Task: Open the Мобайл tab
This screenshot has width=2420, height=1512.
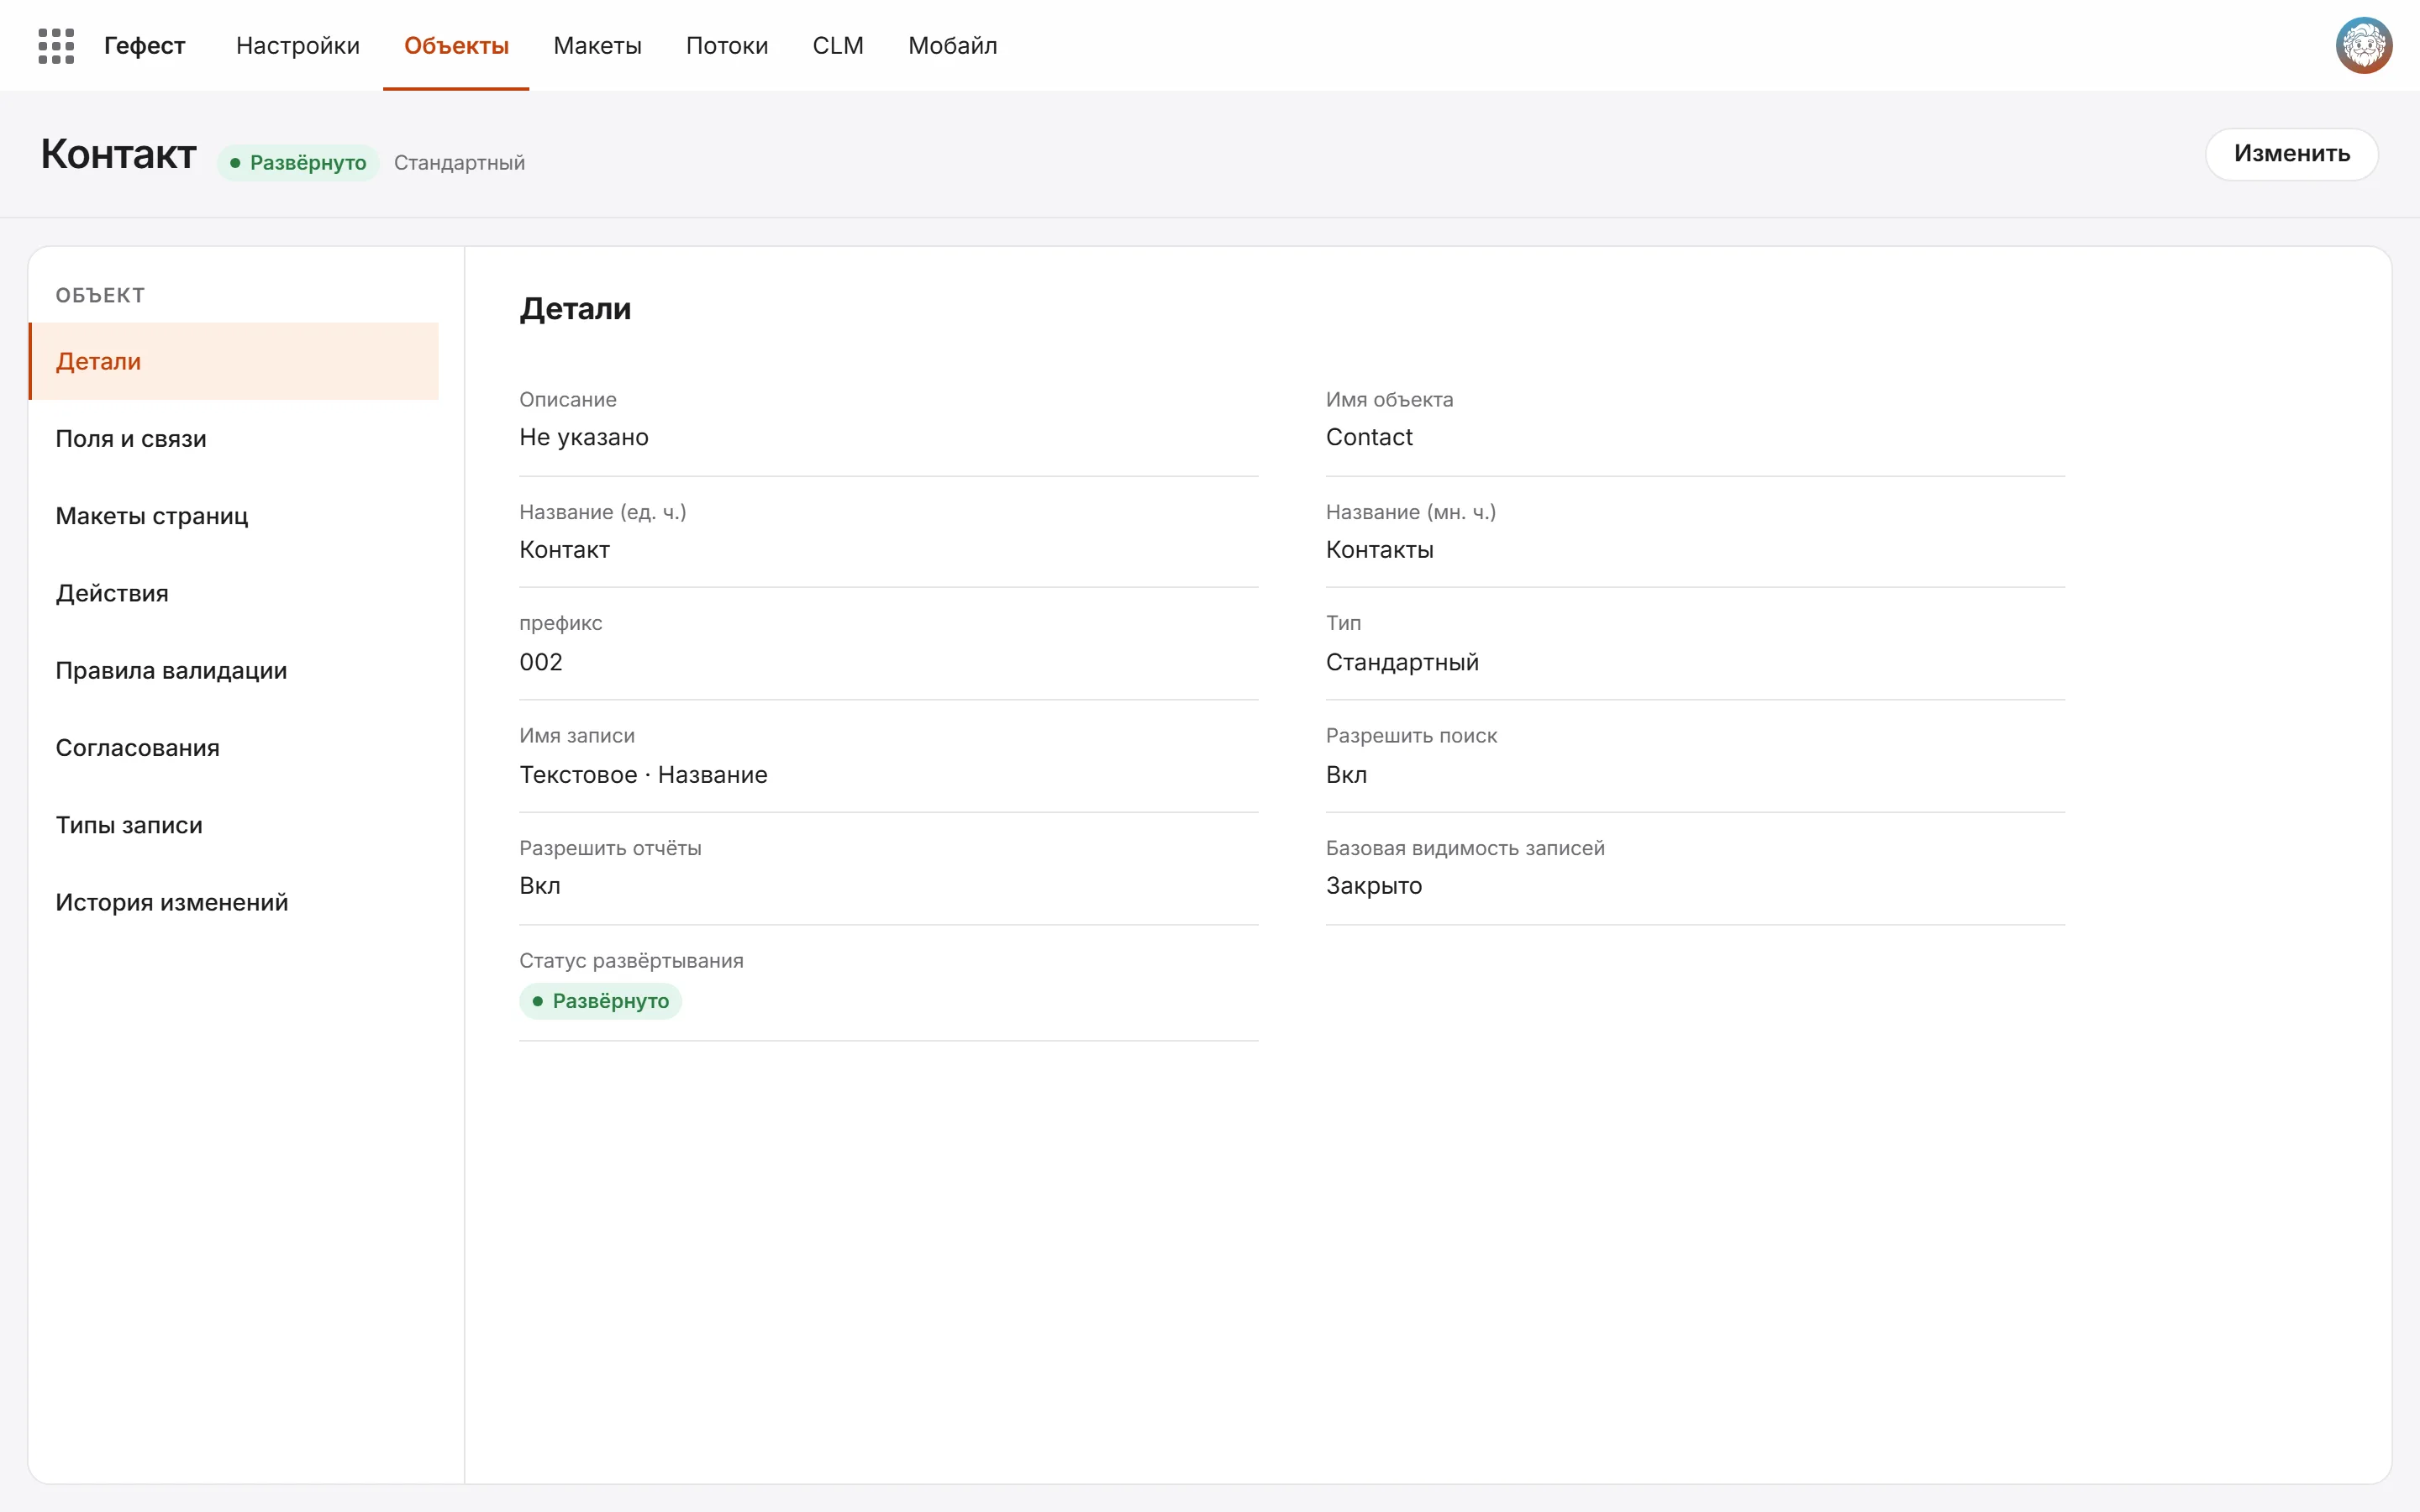Action: pos(952,46)
